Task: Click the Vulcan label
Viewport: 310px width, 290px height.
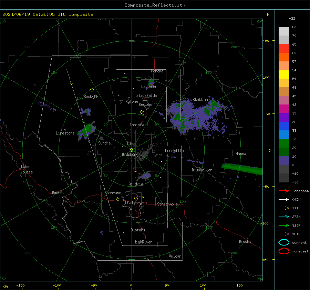Action: click(175, 256)
